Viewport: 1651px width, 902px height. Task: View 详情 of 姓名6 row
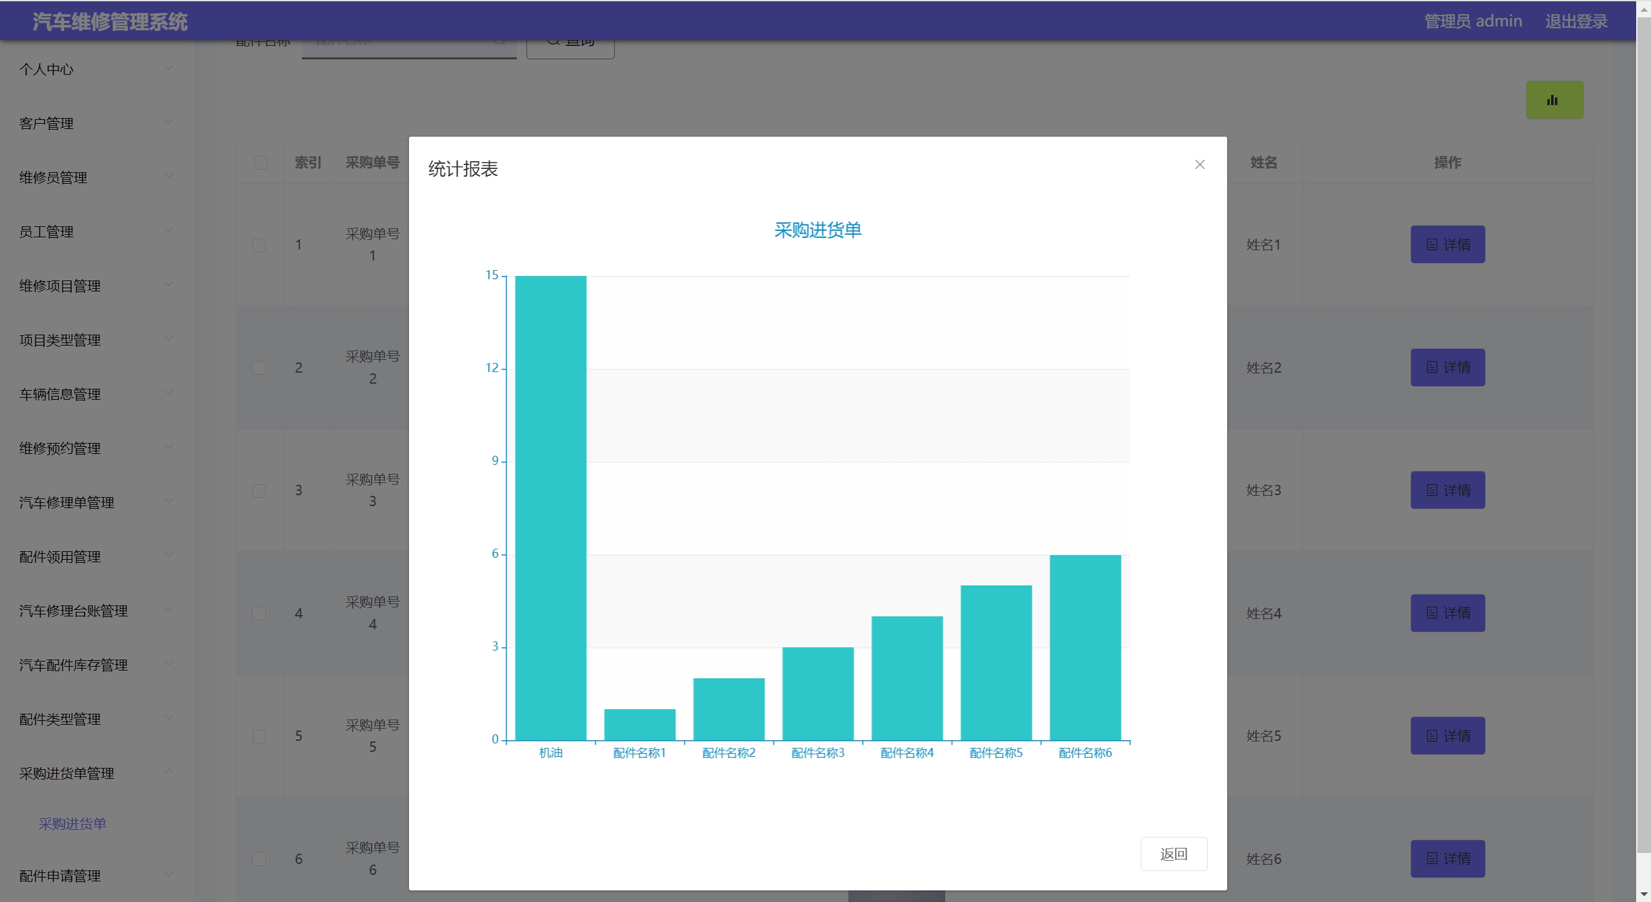pos(1447,859)
